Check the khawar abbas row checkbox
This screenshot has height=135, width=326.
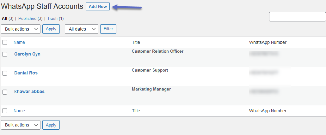click(x=5, y=92)
